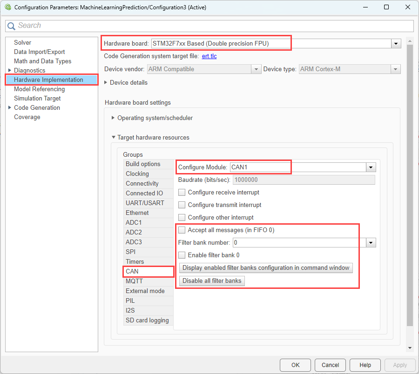Select Ethernet in the Groups list

coord(137,213)
